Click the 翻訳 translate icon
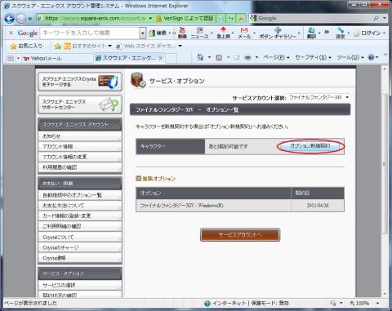 coord(311,33)
